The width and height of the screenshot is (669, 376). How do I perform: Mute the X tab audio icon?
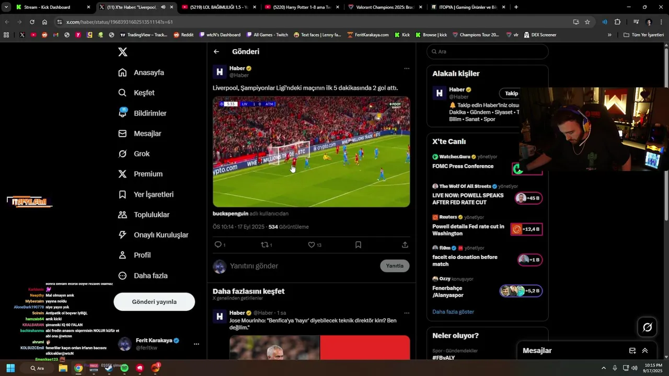tap(164, 7)
